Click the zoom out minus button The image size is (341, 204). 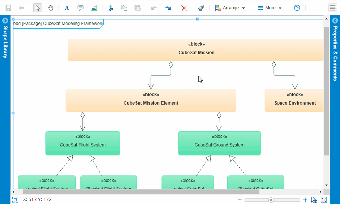coord(240,200)
